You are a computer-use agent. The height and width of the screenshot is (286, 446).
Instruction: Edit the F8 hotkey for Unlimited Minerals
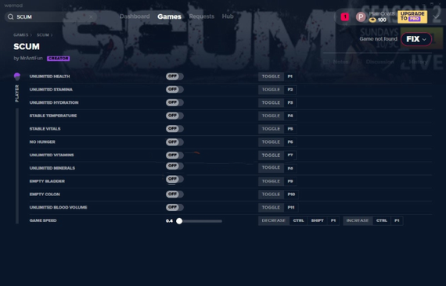pos(290,168)
